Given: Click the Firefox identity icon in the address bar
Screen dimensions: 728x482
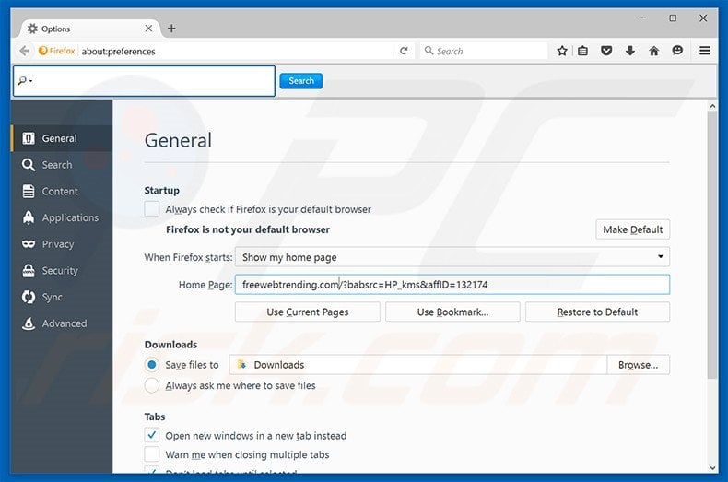Looking at the screenshot, I should [x=56, y=51].
